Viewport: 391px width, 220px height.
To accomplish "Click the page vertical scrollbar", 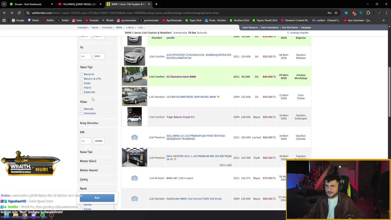I will pos(389,92).
